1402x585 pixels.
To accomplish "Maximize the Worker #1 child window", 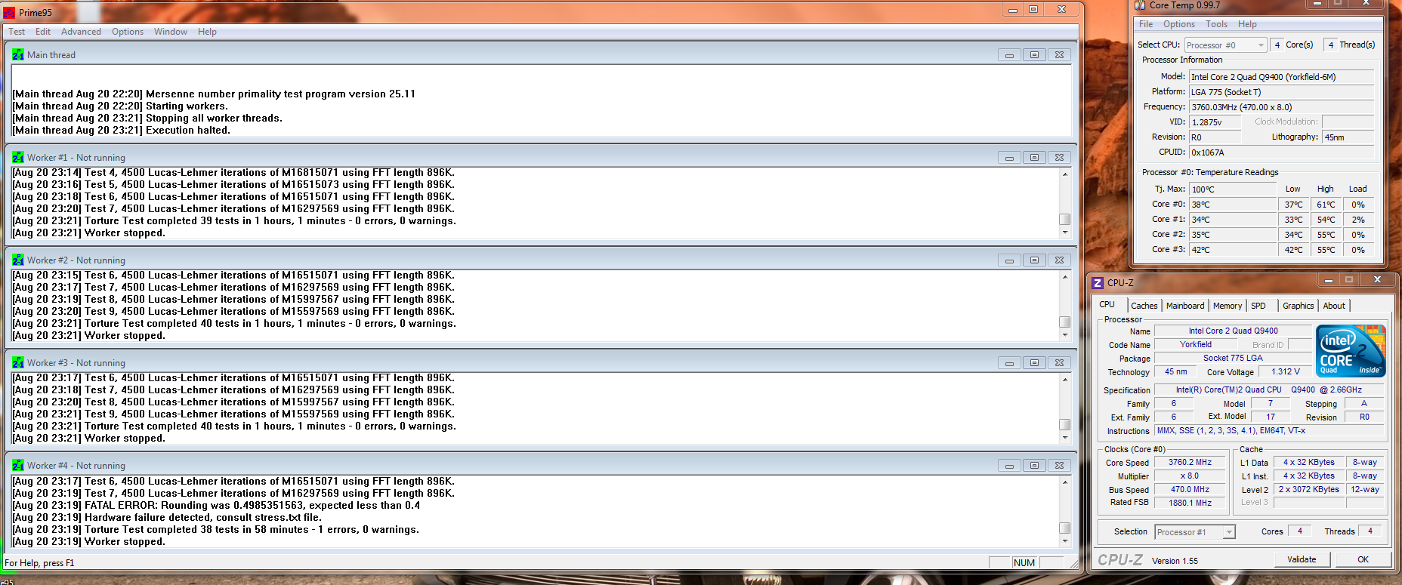I will (x=1034, y=158).
